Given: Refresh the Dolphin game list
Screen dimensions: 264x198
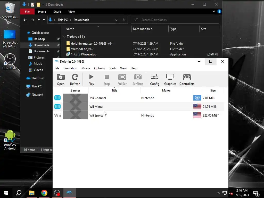Looking at the screenshot, I should pyautogui.click(x=75, y=79).
